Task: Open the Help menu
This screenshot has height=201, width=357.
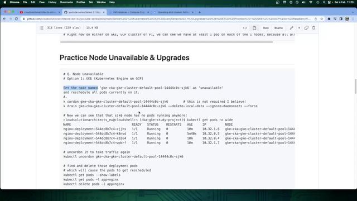Action: click(112, 2)
